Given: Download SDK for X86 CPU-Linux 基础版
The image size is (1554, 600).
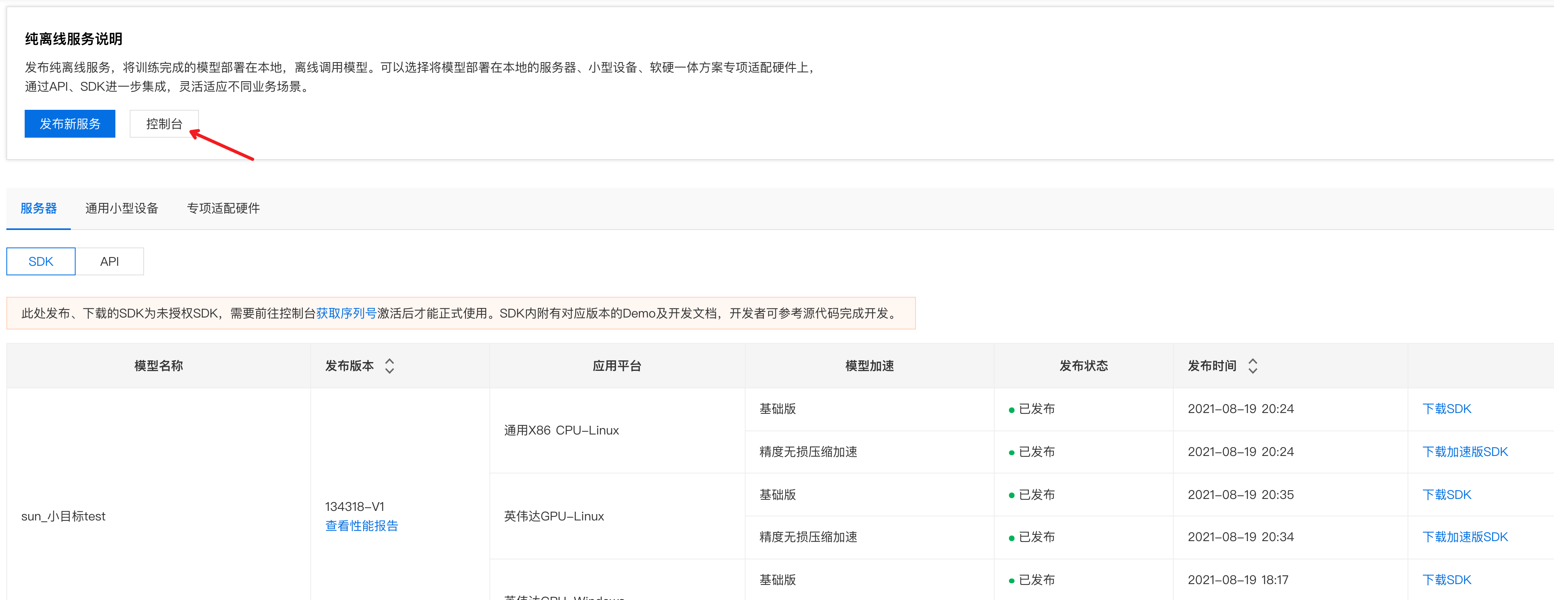Looking at the screenshot, I should pyautogui.click(x=1446, y=409).
